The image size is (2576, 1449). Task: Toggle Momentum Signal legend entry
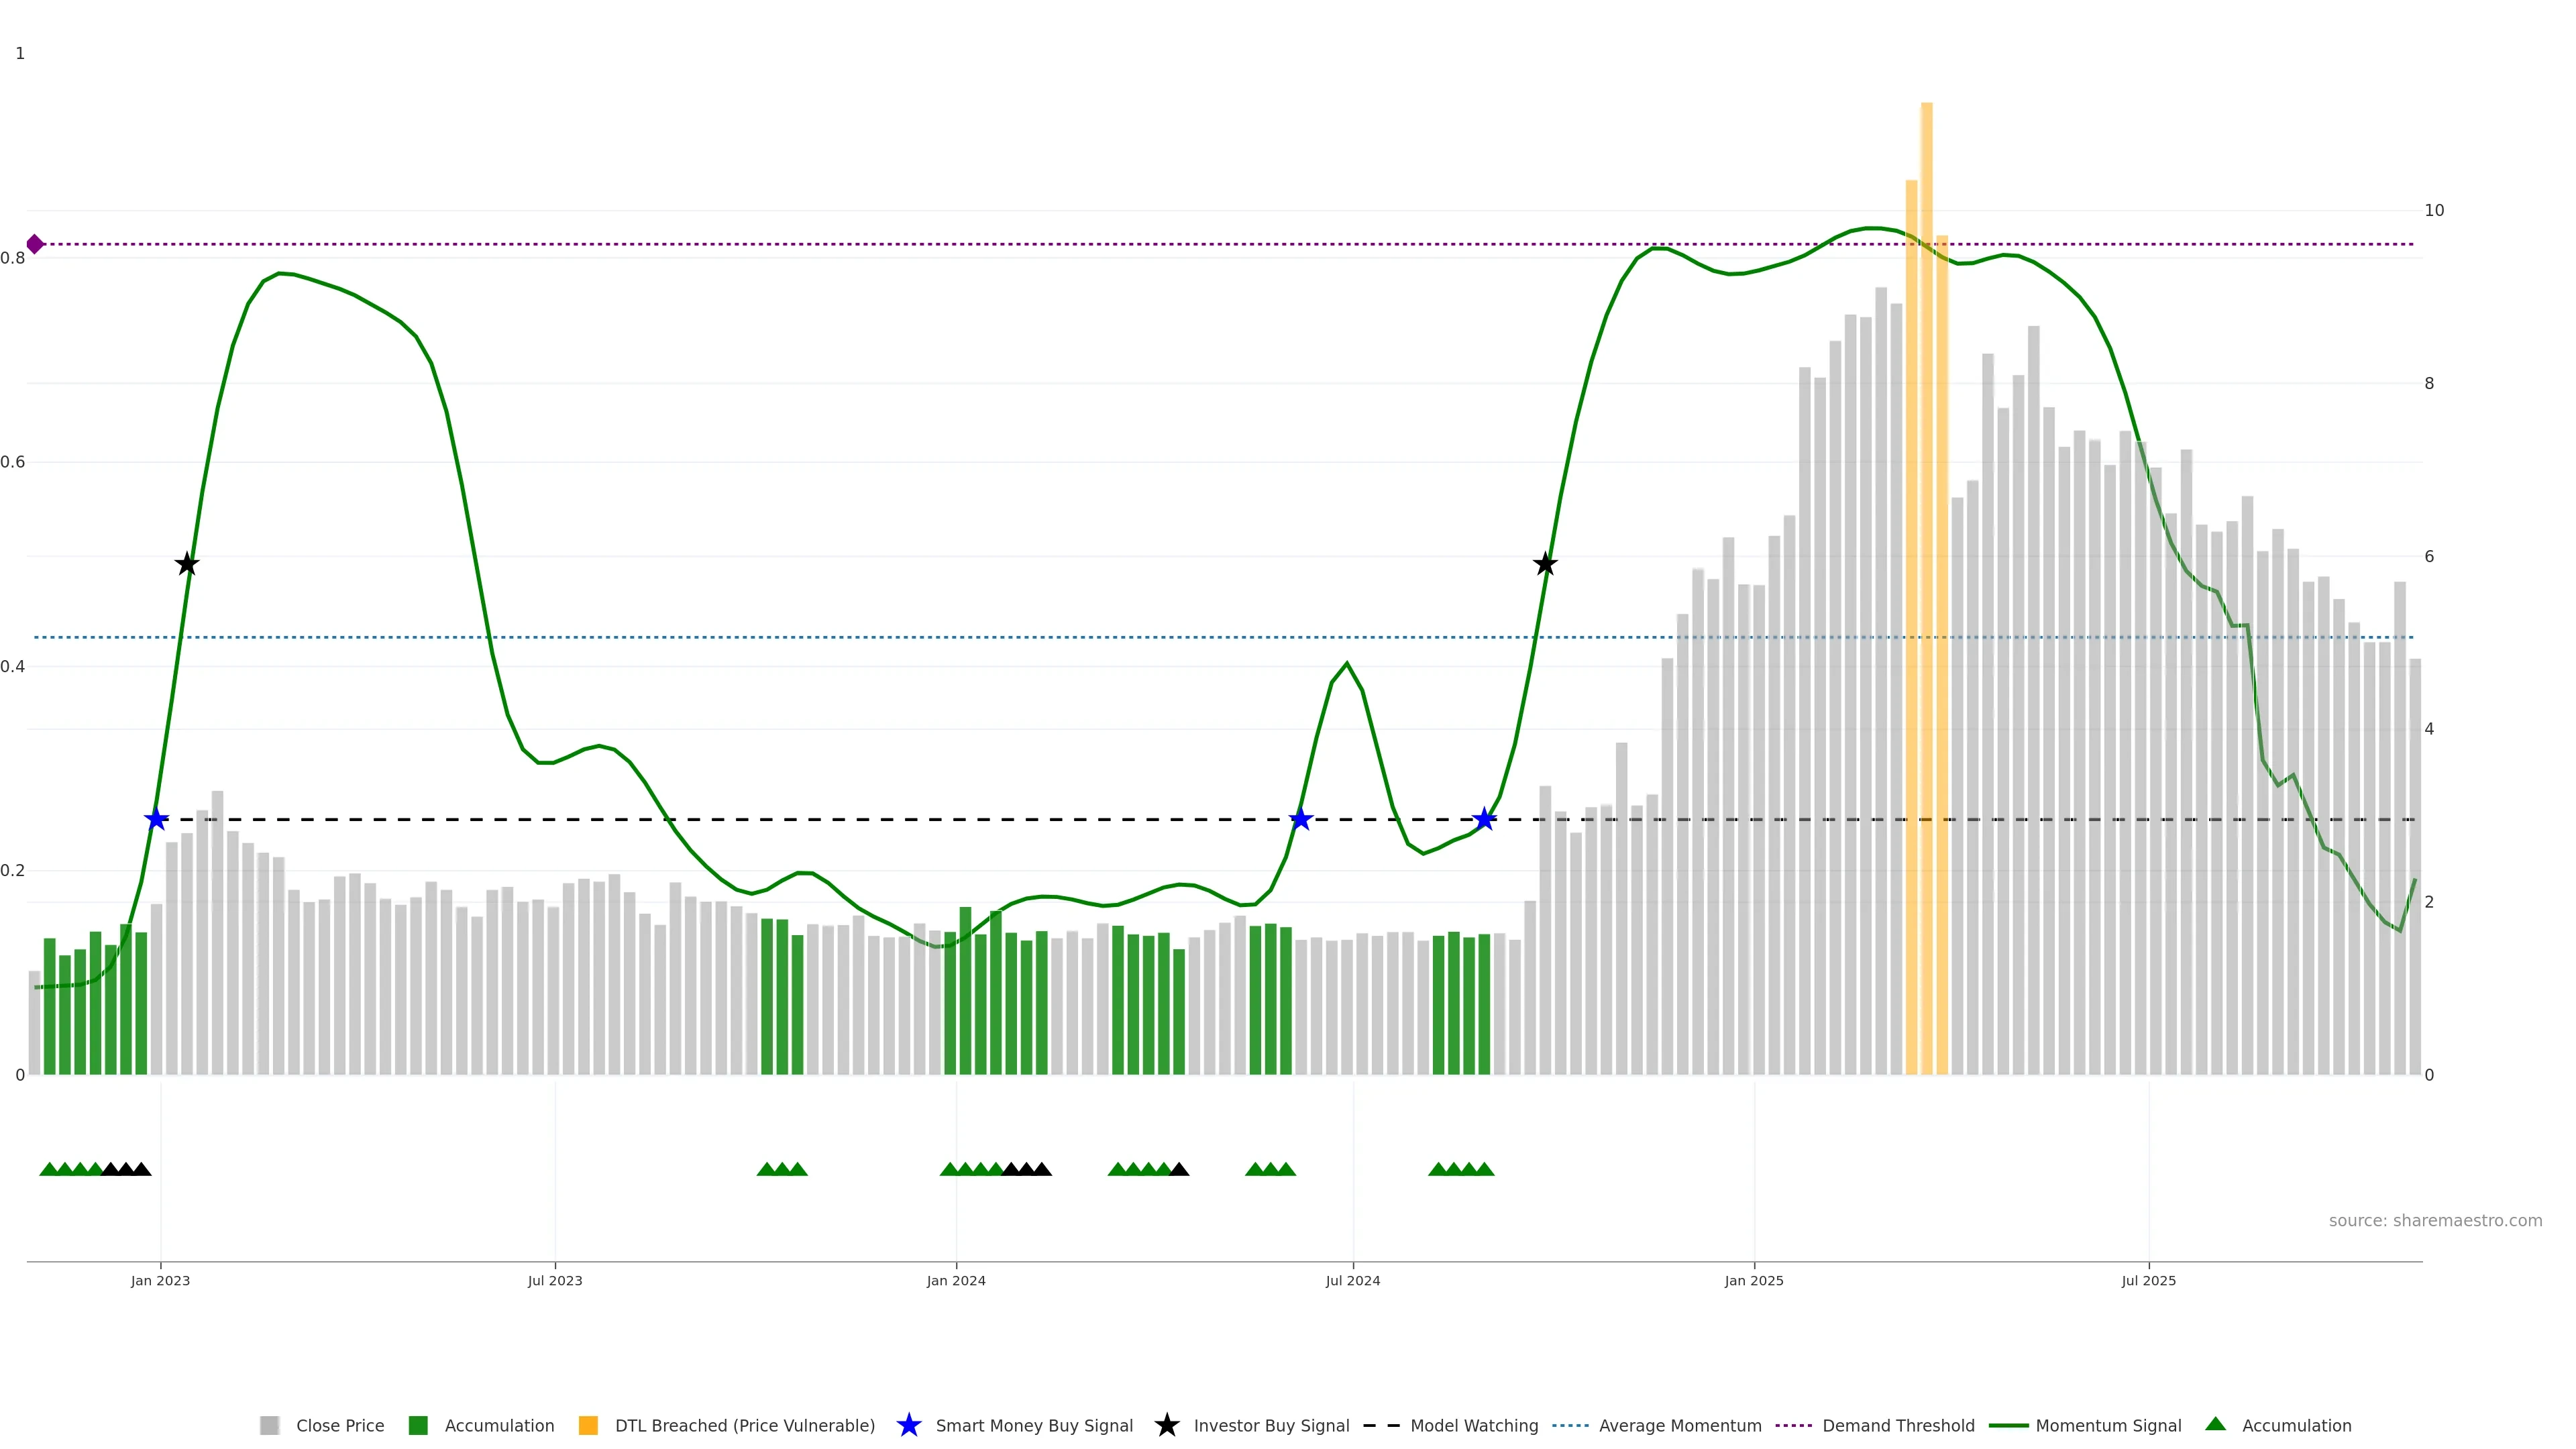2108,1425
